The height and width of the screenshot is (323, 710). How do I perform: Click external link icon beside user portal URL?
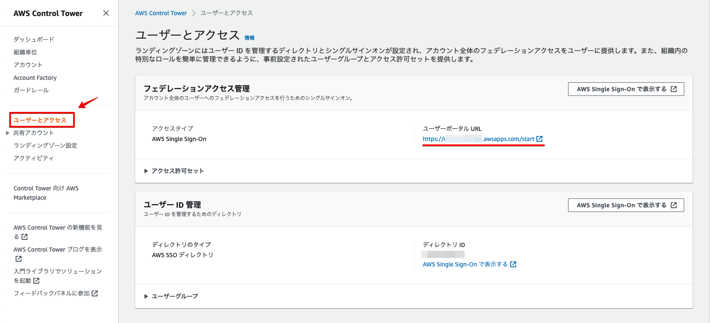539,139
